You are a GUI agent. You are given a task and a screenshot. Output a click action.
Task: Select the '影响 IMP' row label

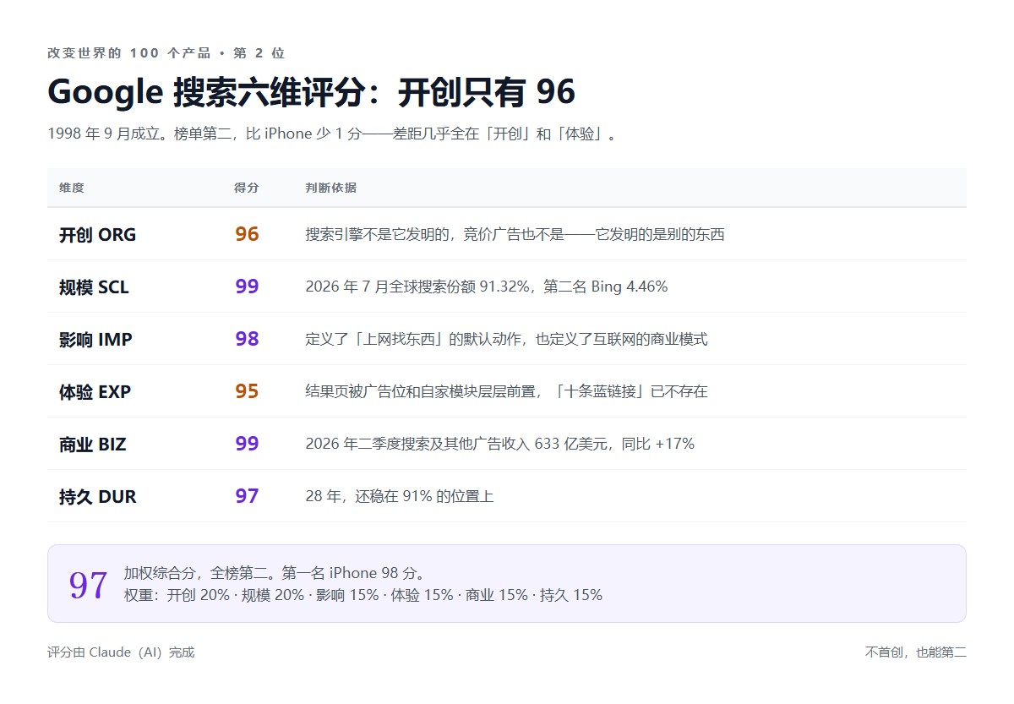[x=95, y=340]
